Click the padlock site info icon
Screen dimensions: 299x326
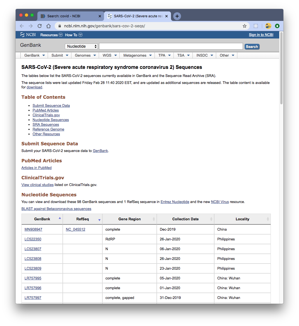[x=60, y=26]
